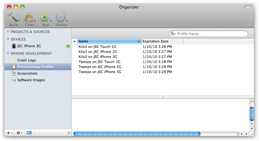The image size is (259, 141).
Task: Open the bottom gear action menu
Action: (19, 133)
